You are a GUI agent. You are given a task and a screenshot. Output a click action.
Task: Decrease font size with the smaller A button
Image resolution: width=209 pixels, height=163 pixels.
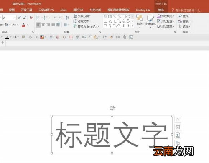(x=24, y=18)
